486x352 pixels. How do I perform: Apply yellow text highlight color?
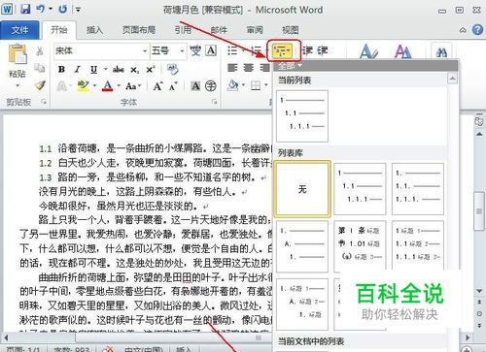(x=83, y=86)
